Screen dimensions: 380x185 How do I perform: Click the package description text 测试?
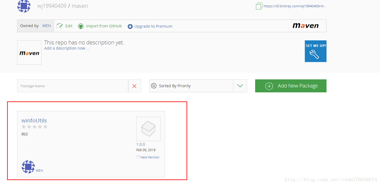pyautogui.click(x=25, y=134)
